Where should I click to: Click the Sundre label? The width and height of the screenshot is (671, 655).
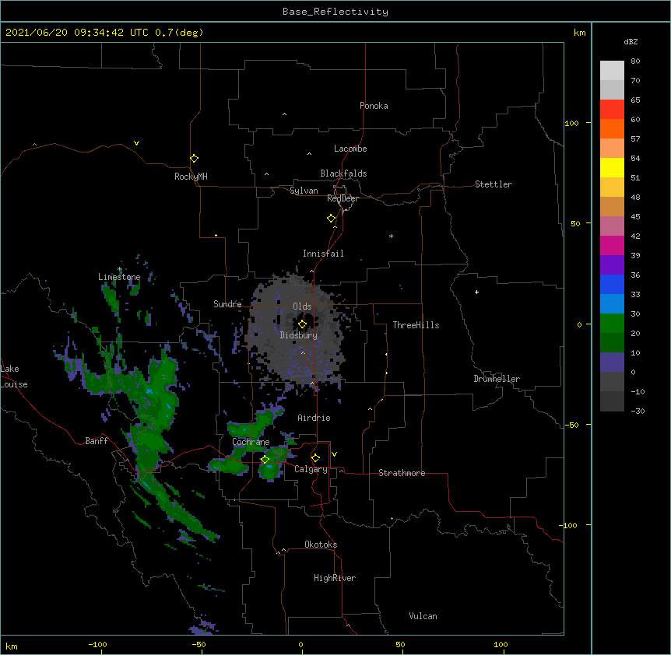[227, 304]
